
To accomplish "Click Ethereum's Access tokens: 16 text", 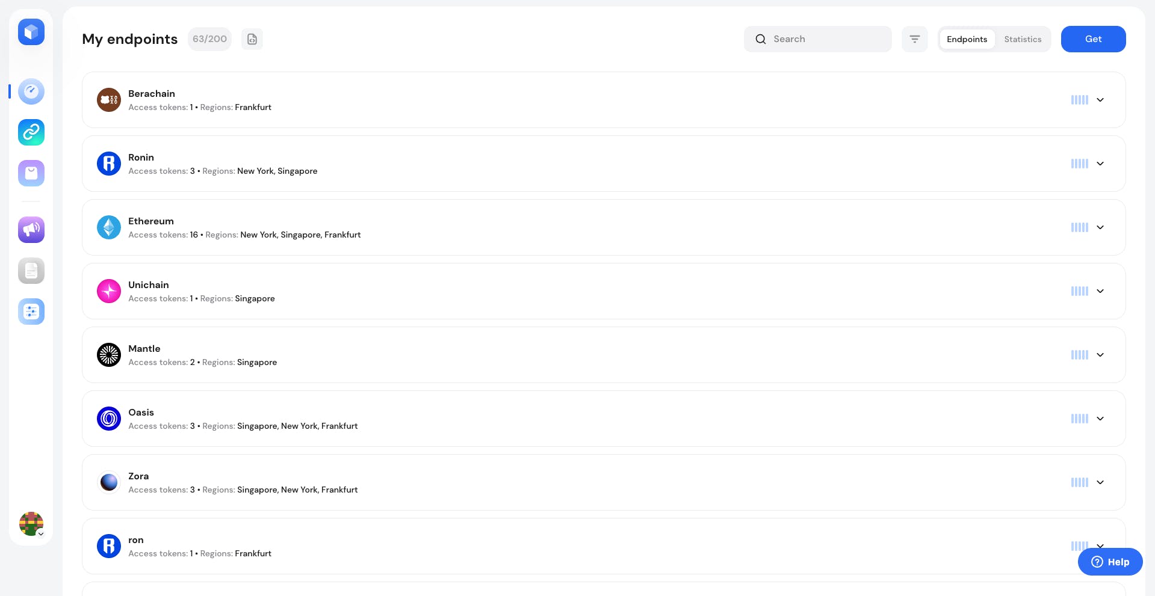I will [163, 235].
